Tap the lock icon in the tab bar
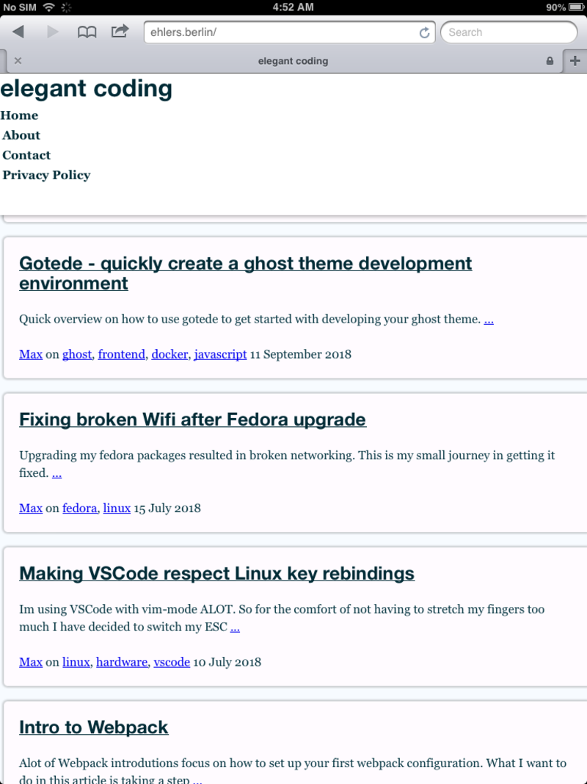The height and width of the screenshot is (784, 587). tap(550, 61)
